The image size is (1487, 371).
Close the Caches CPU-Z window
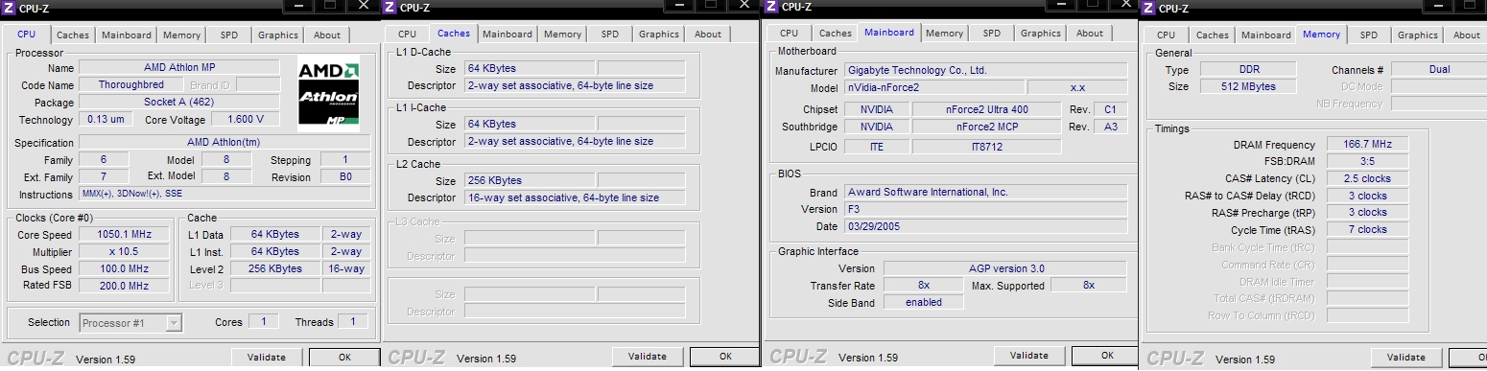tap(744, 6)
